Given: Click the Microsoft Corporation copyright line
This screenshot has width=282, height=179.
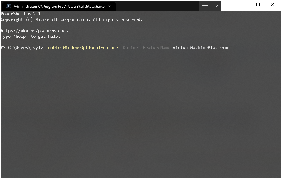Looking at the screenshot, I should [71, 19].
